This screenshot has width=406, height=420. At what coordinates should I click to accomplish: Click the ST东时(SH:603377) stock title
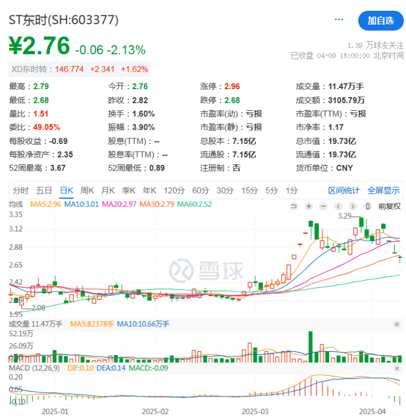click(63, 20)
